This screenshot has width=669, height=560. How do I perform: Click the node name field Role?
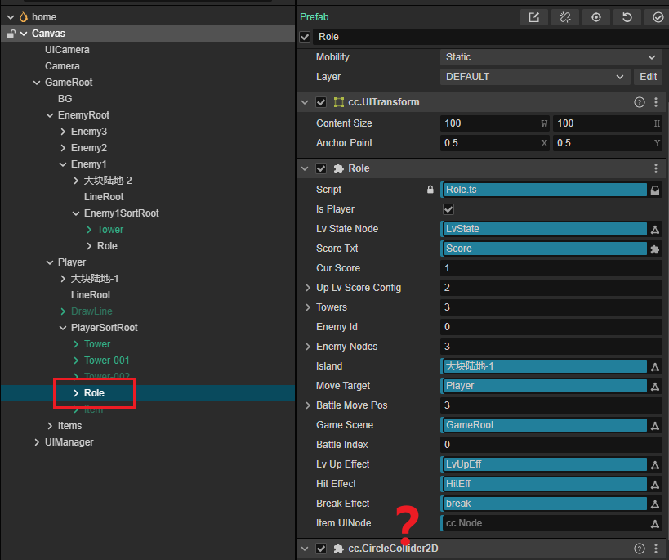(491, 37)
